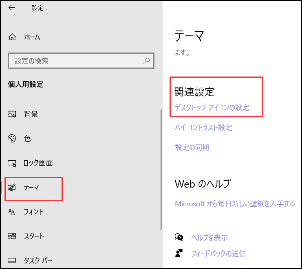Viewport: 302px width, 269px height.
Task: Open デスクトップ アイコンの設定 link
Action: click(212, 108)
